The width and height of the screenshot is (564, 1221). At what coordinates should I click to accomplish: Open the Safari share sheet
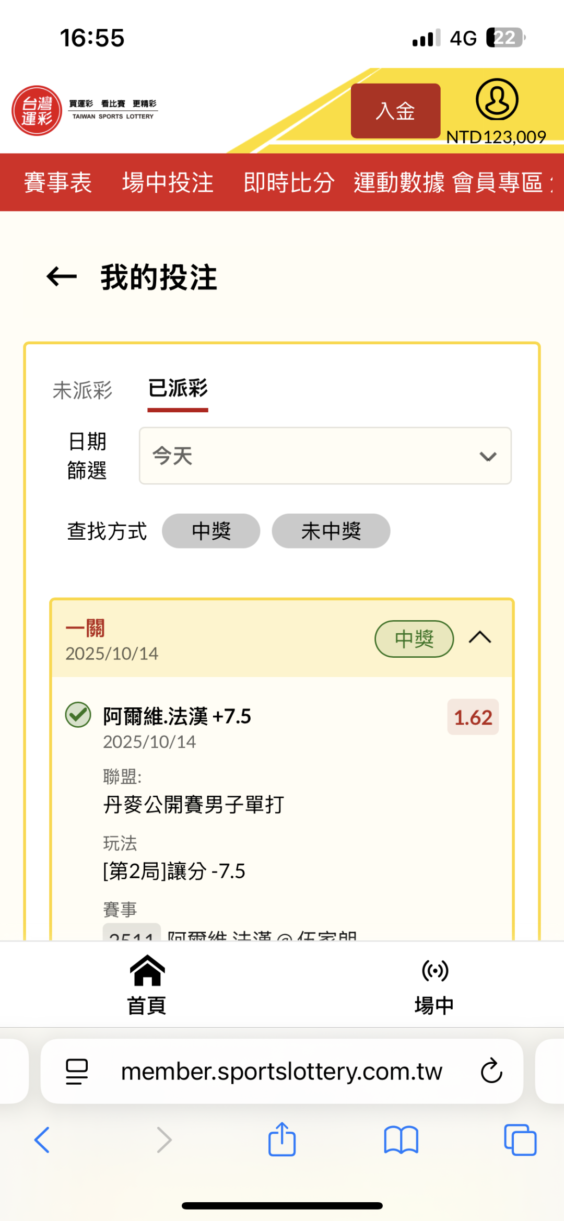[282, 1139]
